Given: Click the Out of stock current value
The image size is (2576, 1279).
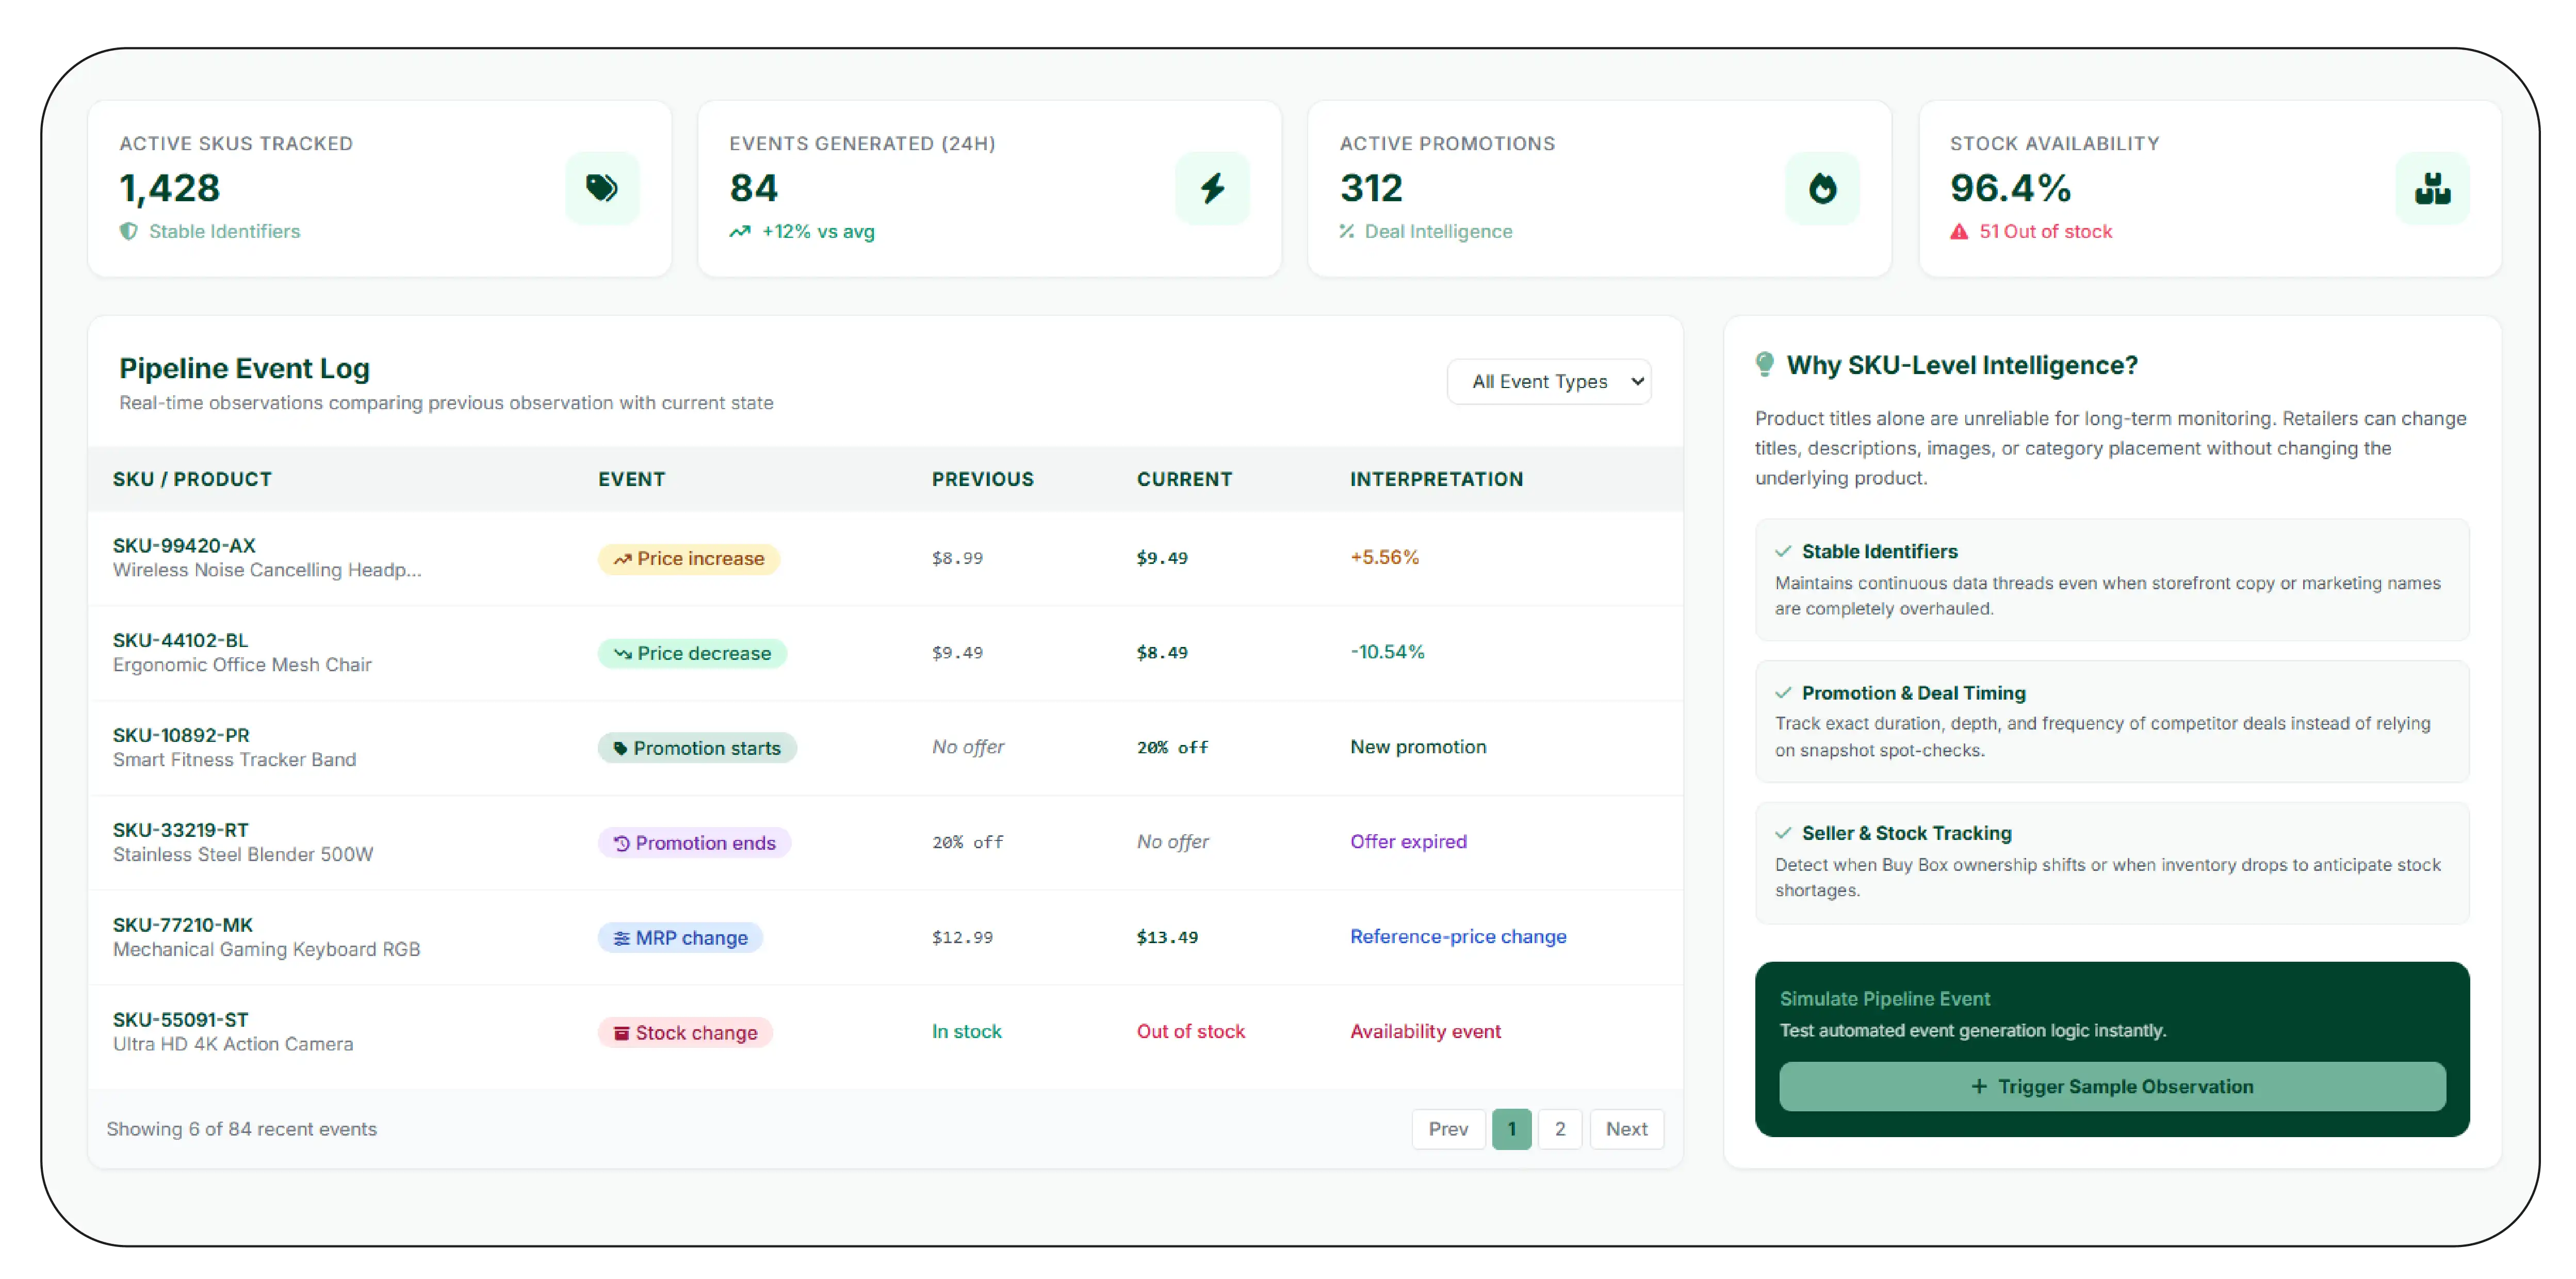Looking at the screenshot, I should click(x=1190, y=1031).
